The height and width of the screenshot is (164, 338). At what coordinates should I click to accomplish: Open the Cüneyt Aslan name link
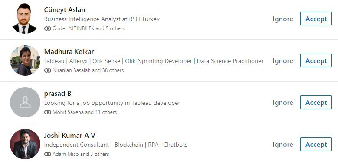(x=65, y=10)
